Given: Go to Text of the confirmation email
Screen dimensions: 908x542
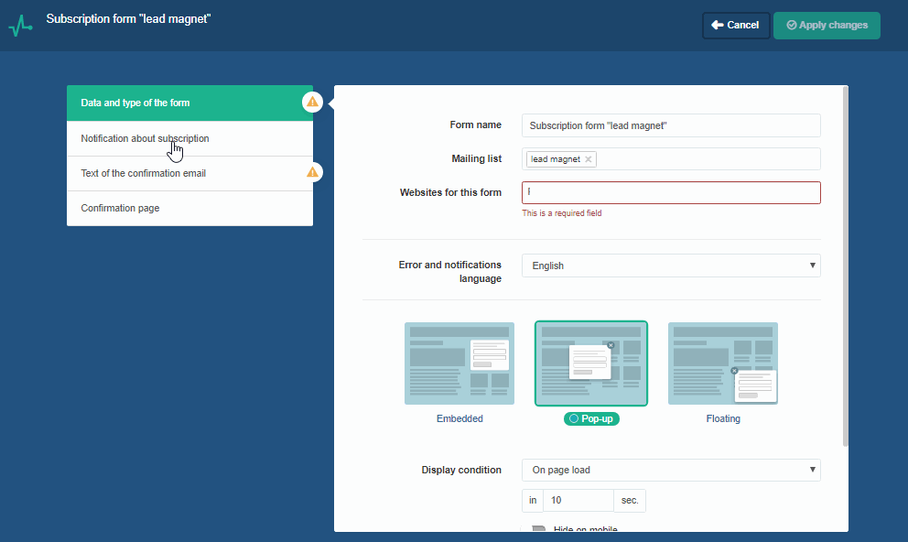Looking at the screenshot, I should tap(143, 173).
